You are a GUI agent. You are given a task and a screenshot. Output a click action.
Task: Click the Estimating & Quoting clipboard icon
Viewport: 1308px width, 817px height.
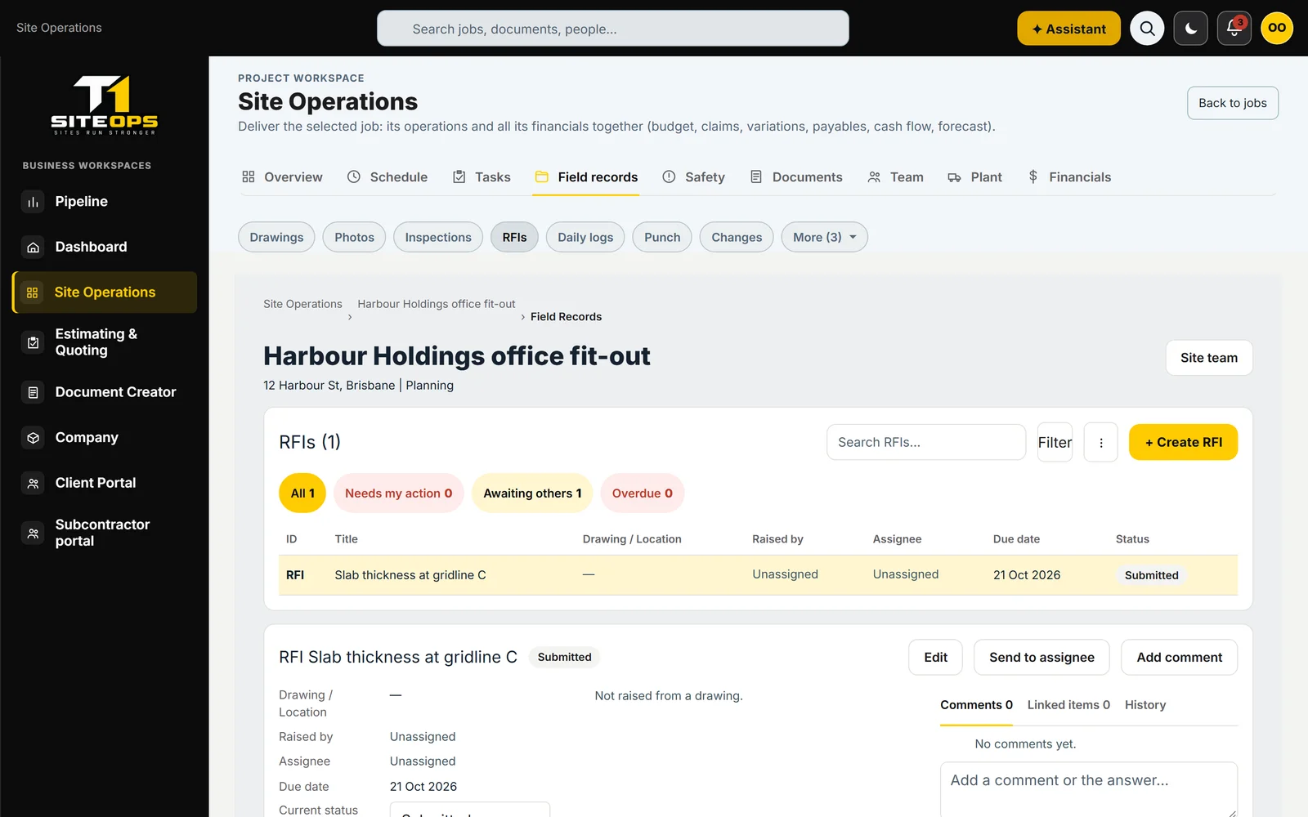click(33, 342)
